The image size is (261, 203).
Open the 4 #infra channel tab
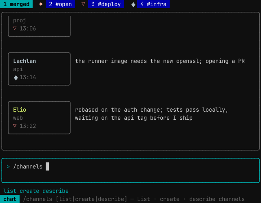153,4
